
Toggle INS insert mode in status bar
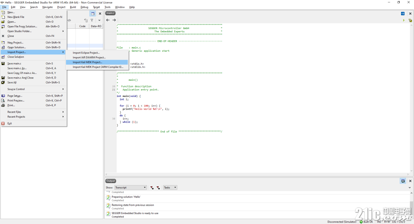point(379,222)
